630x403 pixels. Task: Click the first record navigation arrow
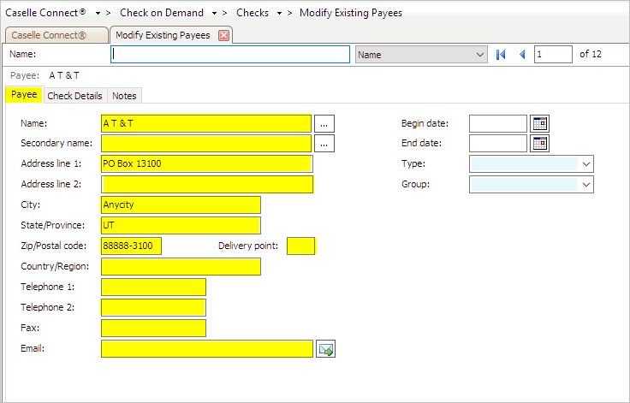(501, 55)
